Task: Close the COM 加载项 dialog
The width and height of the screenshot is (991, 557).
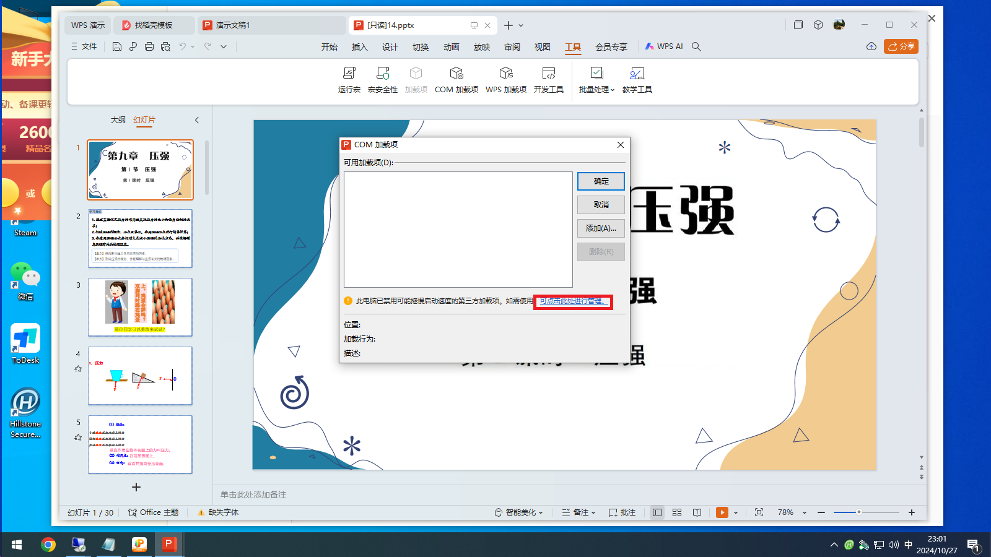Action: pyautogui.click(x=621, y=145)
